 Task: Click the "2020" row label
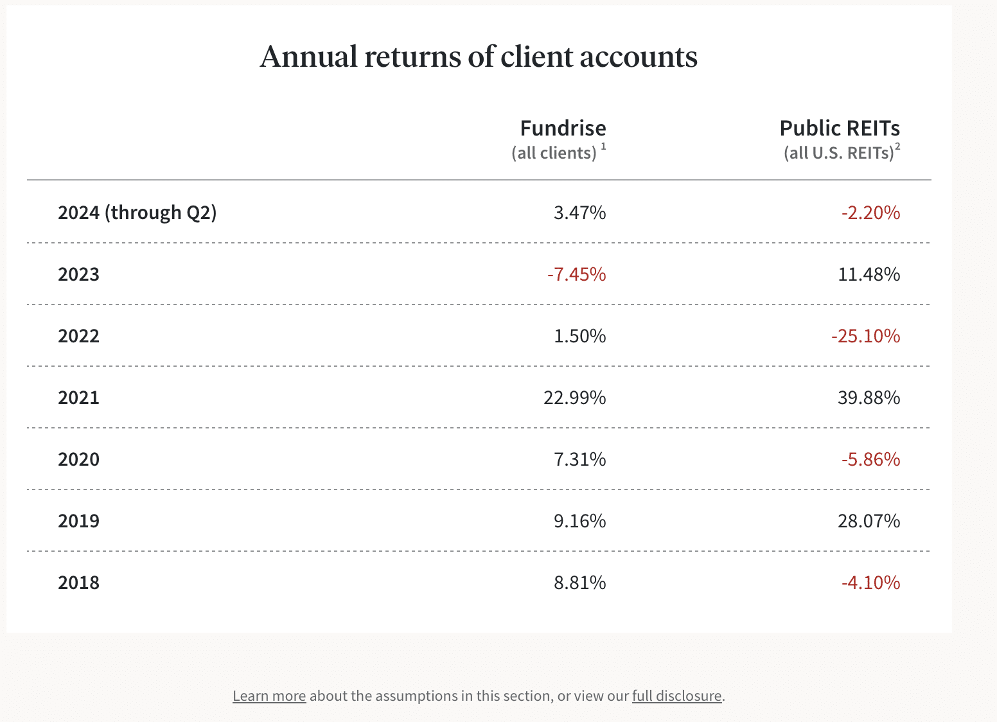point(78,459)
